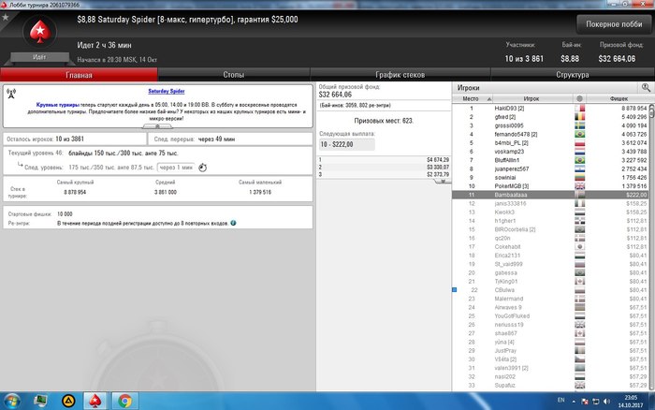
Task: Open the График стеков tab
Action: click(400, 74)
